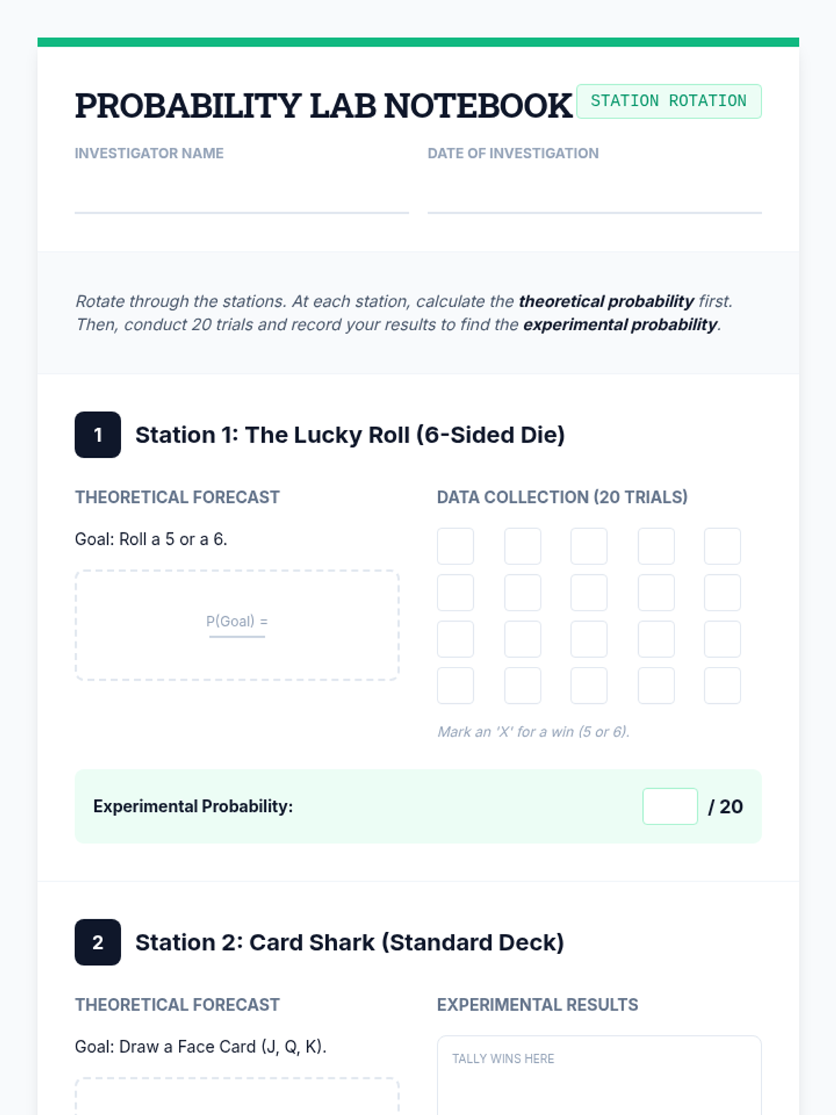
Task: Click the Station Rotation badge
Action: (x=669, y=101)
